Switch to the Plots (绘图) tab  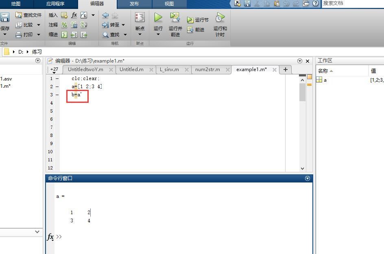pos(16,4)
